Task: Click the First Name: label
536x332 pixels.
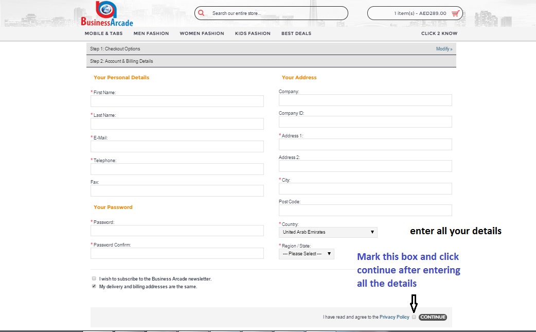Action: [104, 93]
